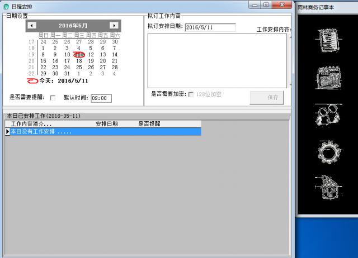Click the 默认时间 field showing 09:00

pos(101,98)
